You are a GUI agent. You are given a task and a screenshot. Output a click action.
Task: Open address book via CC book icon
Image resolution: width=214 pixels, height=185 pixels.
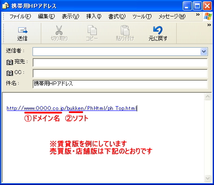pos(10,73)
